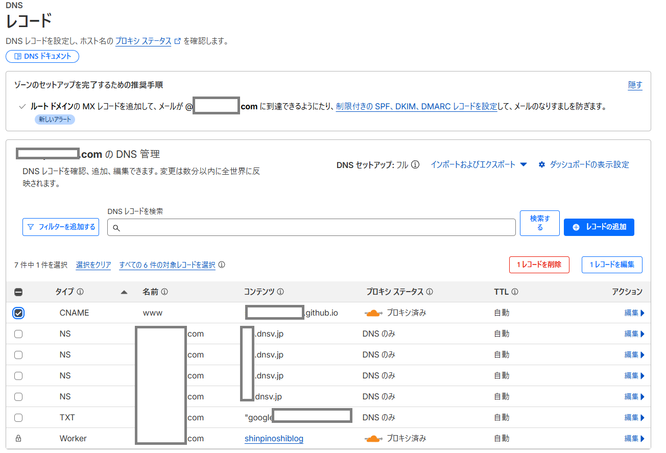The height and width of the screenshot is (453, 666).
Task: Click 1 レコードを編集 button
Action: tap(612, 265)
